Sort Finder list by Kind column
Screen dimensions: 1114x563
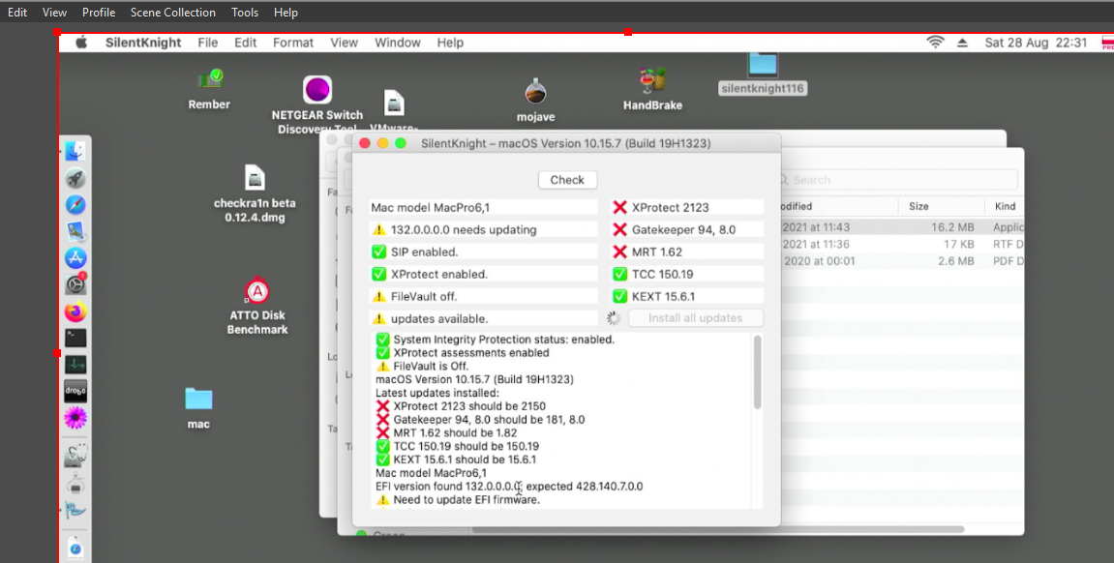click(1005, 207)
